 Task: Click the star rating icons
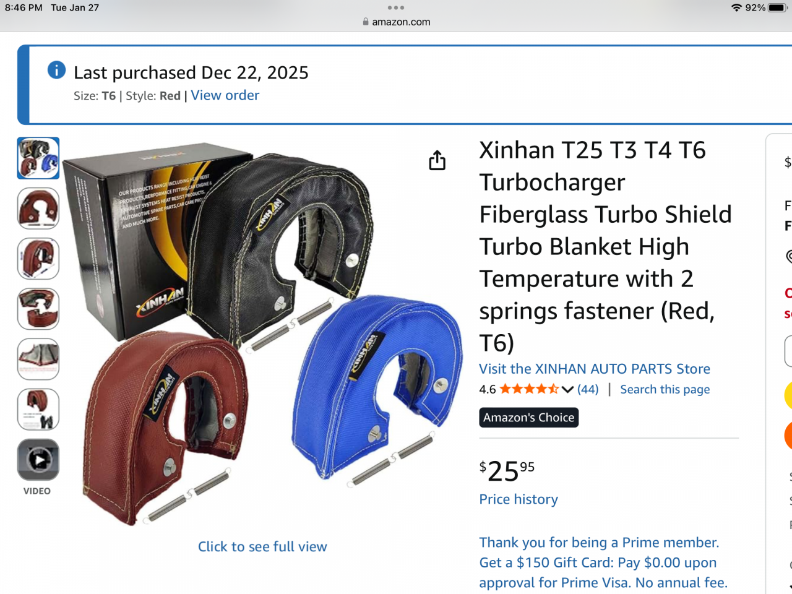click(x=529, y=389)
